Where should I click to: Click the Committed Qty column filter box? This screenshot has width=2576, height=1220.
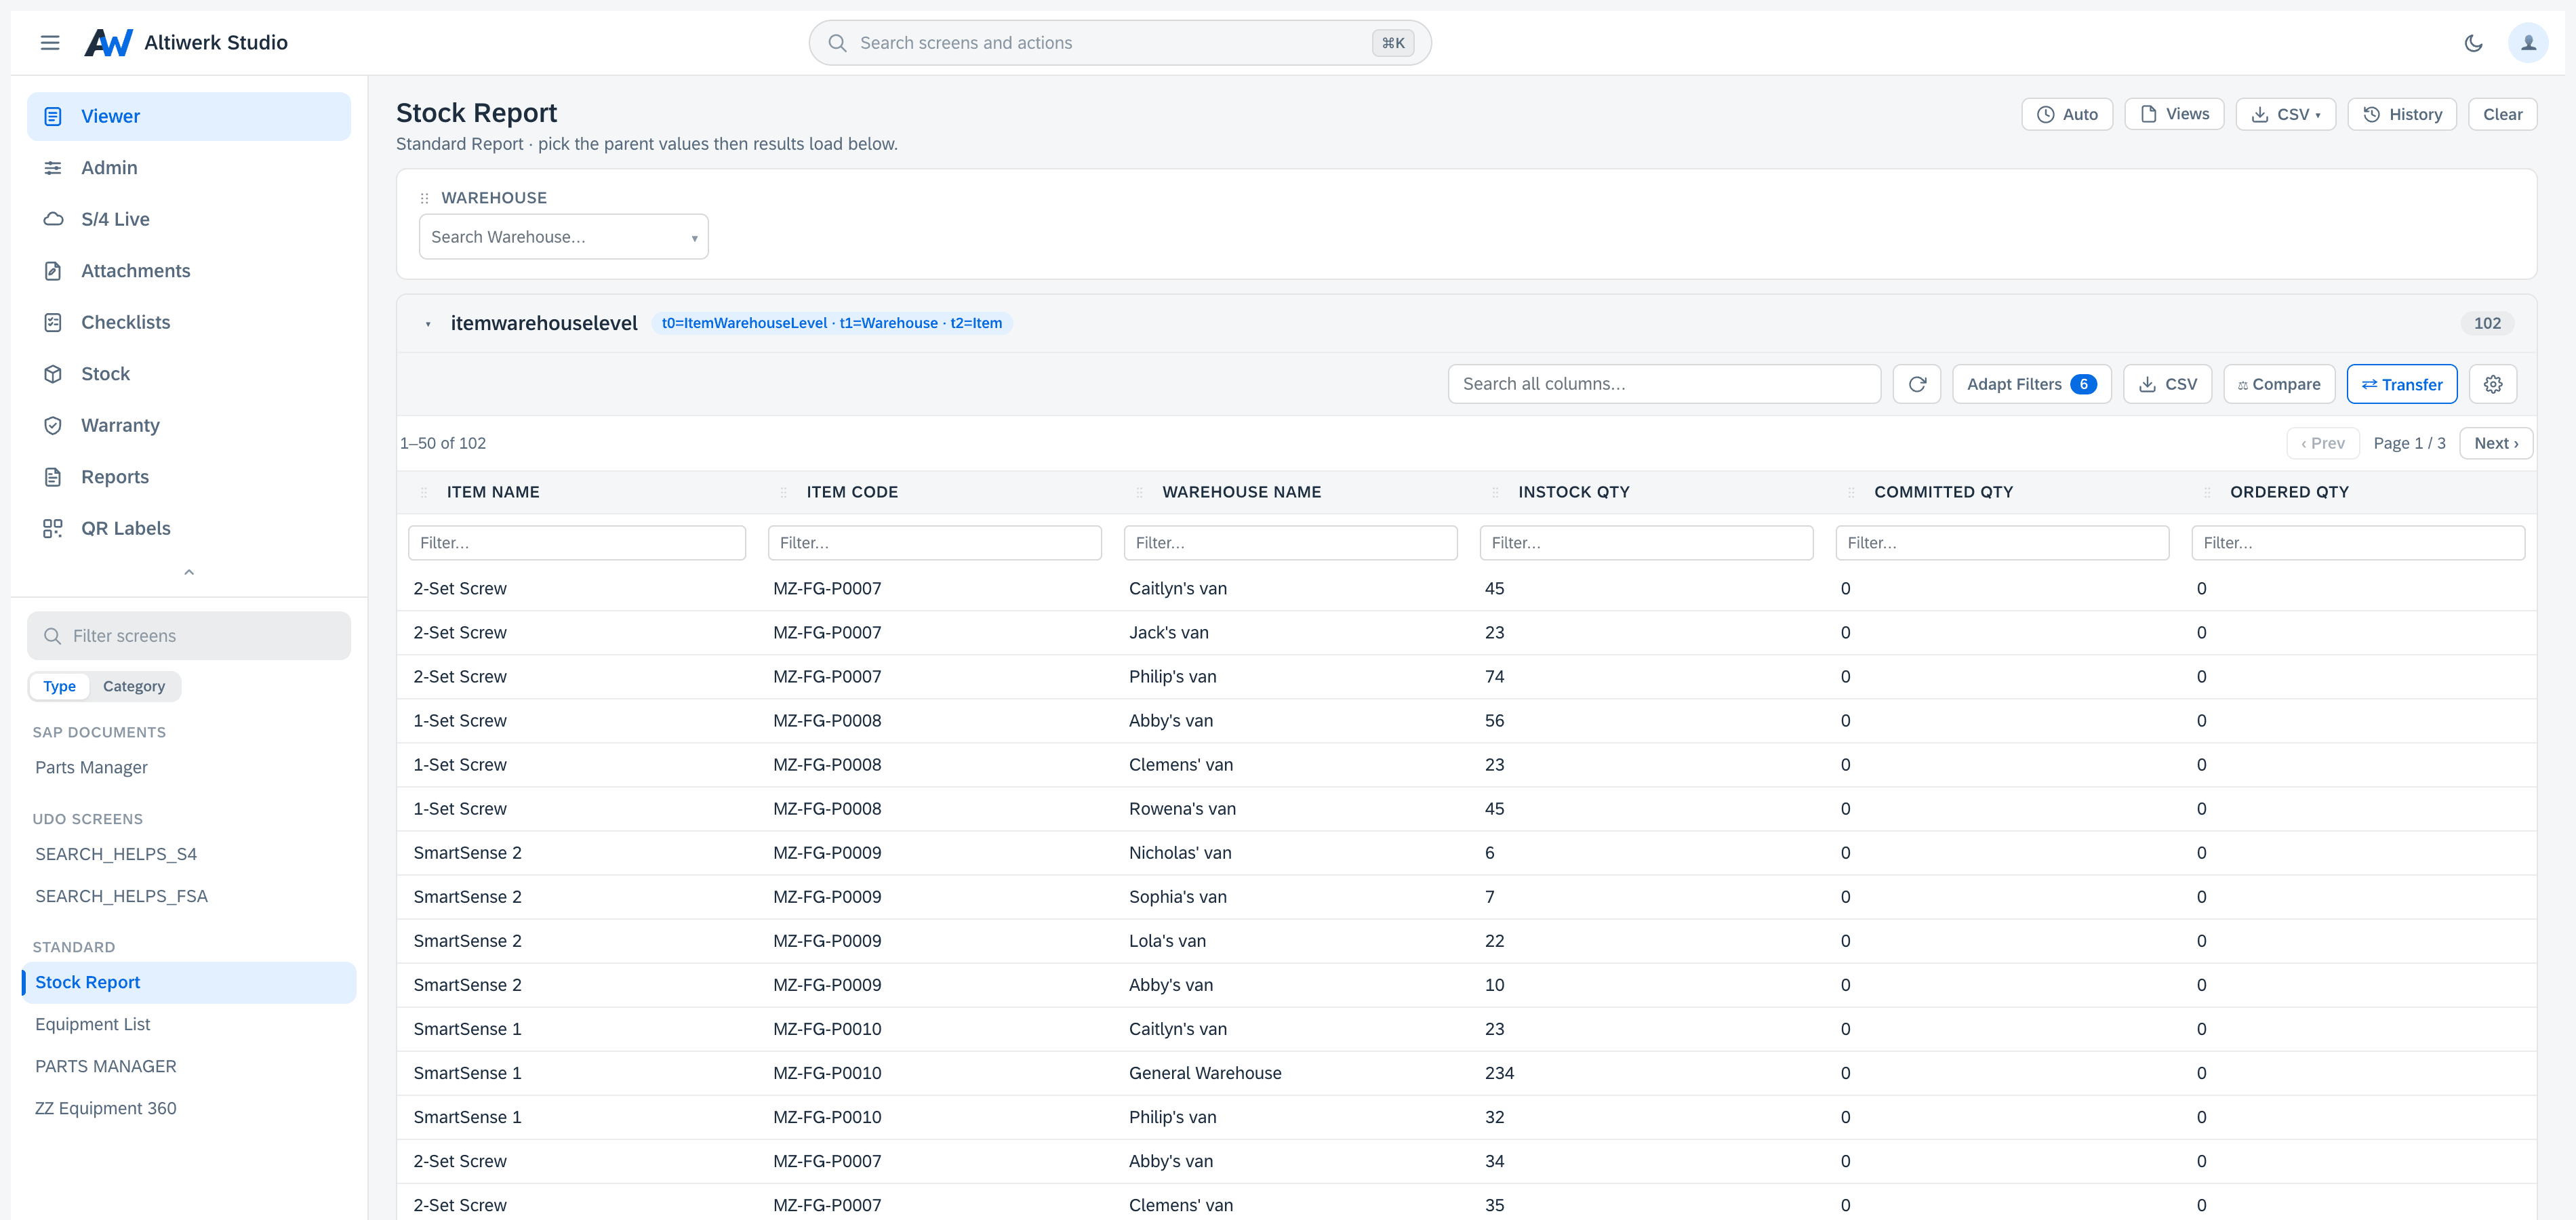pos(2002,543)
